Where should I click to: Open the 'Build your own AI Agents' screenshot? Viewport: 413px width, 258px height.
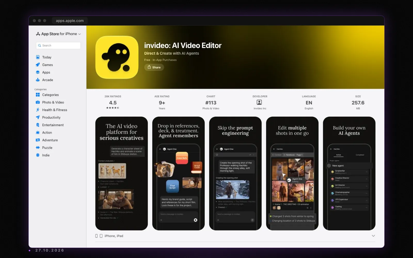coord(349,173)
